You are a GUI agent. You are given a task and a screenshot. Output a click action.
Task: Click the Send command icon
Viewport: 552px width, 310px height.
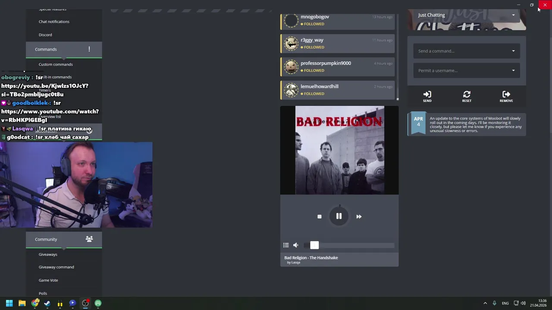coord(427,96)
